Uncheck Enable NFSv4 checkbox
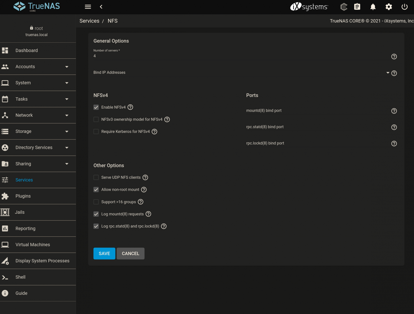 click(96, 107)
